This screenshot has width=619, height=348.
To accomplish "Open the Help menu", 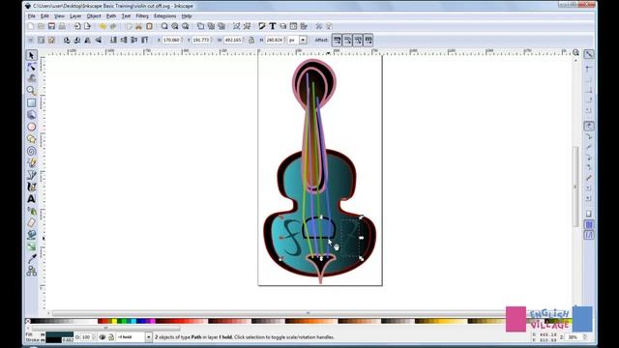I will point(187,16).
